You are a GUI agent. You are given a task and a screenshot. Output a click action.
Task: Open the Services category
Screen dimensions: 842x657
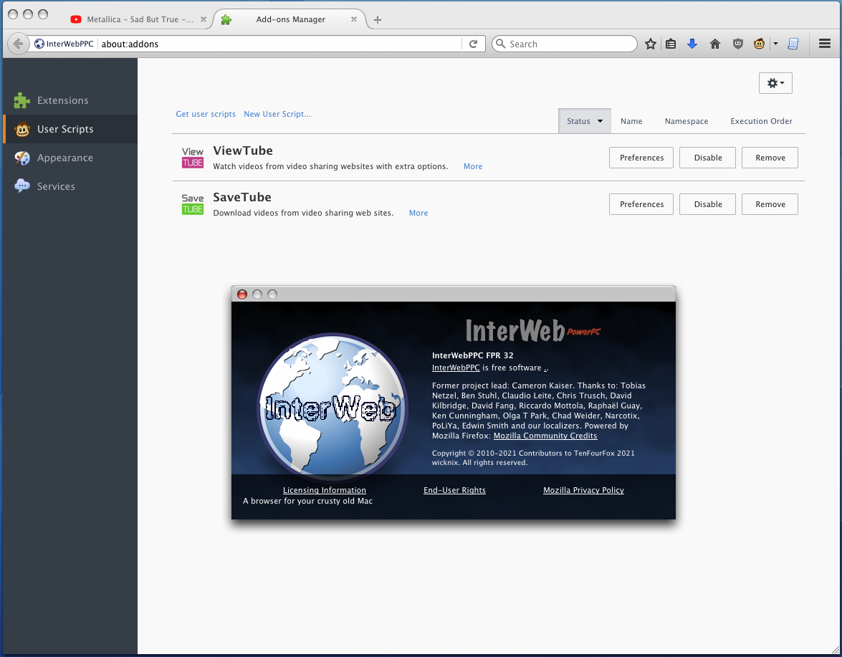click(x=70, y=186)
